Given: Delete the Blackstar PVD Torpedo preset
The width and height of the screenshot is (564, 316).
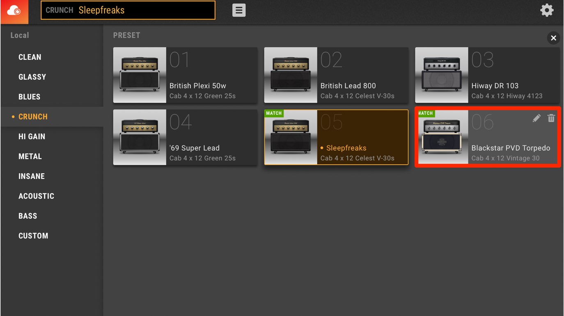Looking at the screenshot, I should click(551, 118).
